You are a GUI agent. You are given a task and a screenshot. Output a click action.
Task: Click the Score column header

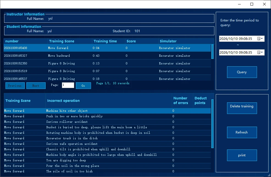(x=142, y=41)
